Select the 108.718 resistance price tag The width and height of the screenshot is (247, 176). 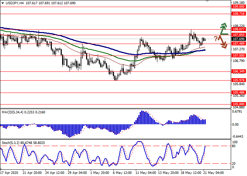pos(238,14)
